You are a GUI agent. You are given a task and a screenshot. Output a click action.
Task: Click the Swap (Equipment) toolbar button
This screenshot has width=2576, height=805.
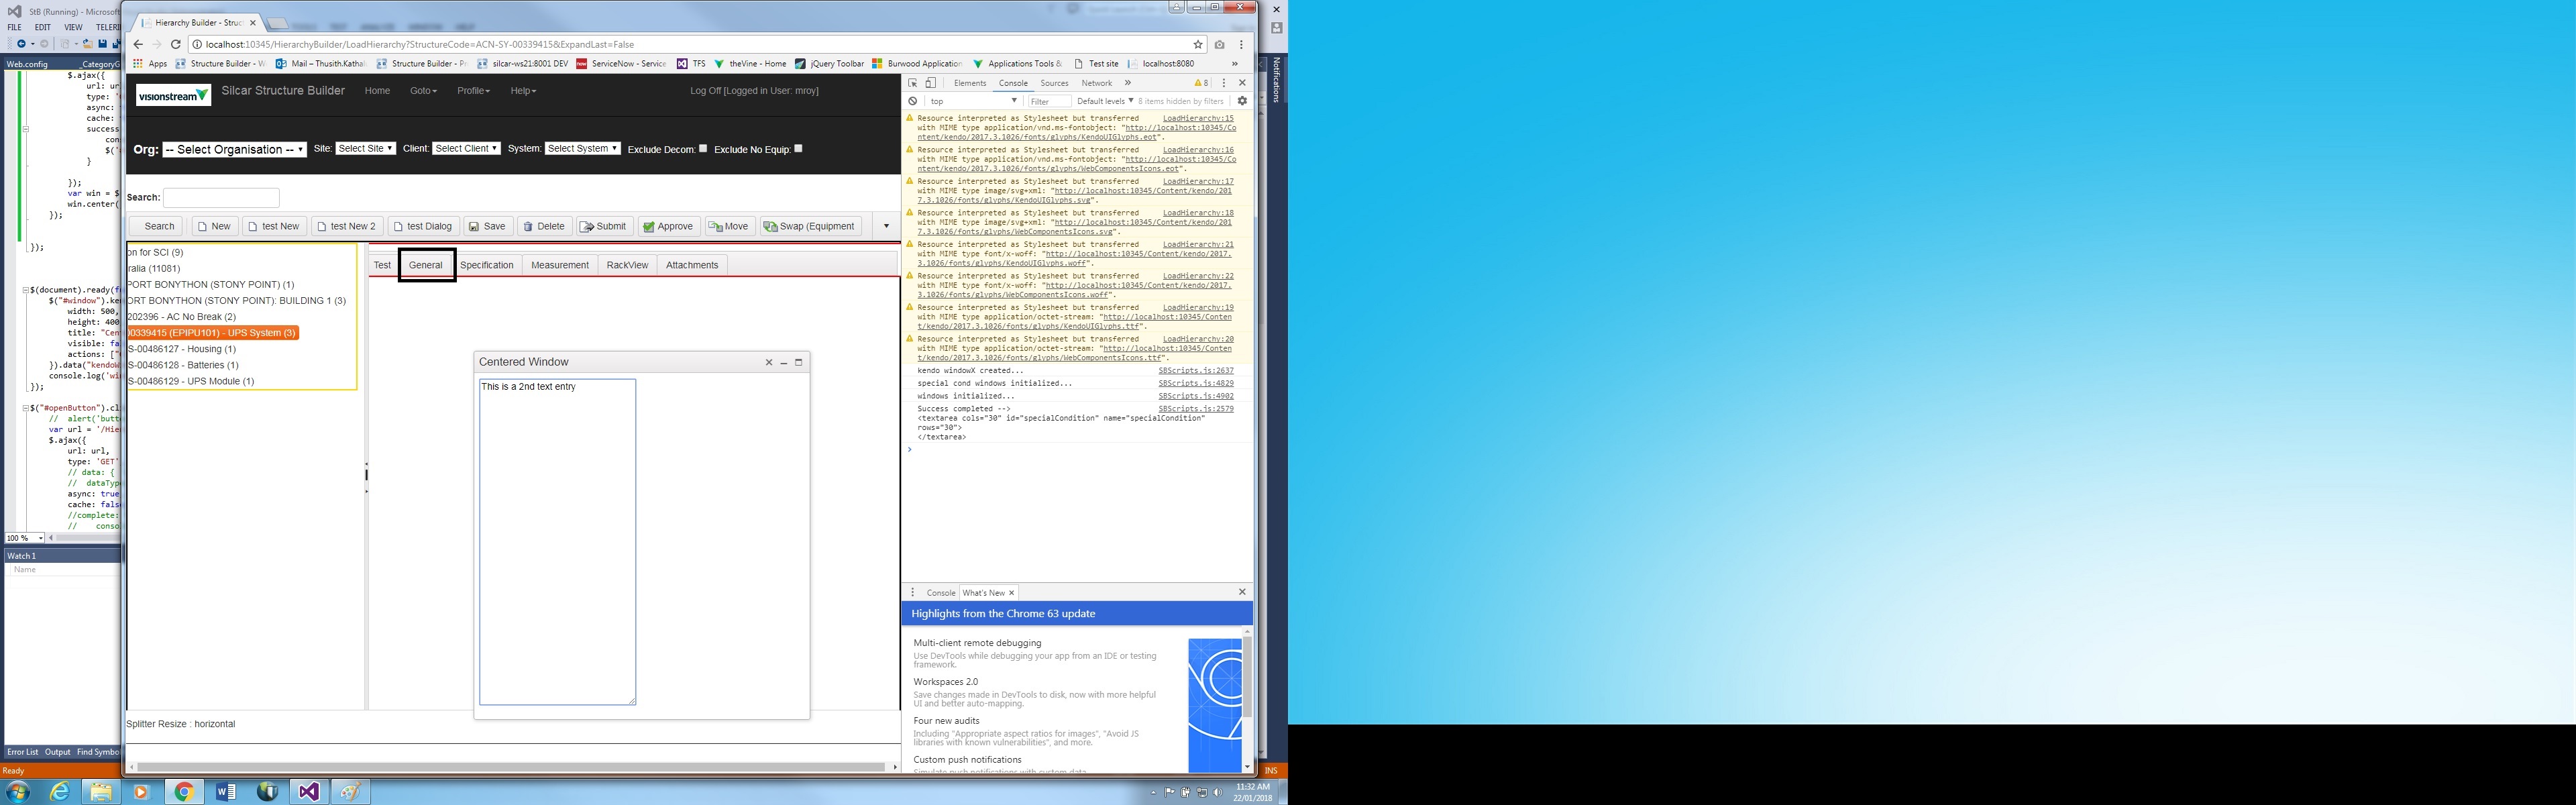tap(810, 226)
